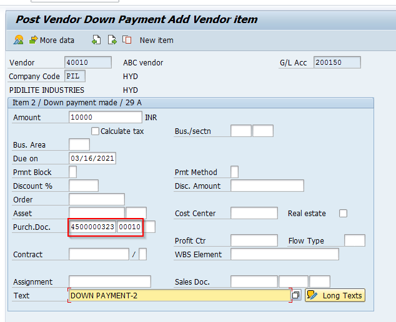Click the Pmt Method field
The height and width of the screenshot is (322, 396).
coord(234,172)
